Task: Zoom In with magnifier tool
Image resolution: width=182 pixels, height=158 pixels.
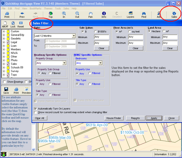Action: tap(64, 15)
